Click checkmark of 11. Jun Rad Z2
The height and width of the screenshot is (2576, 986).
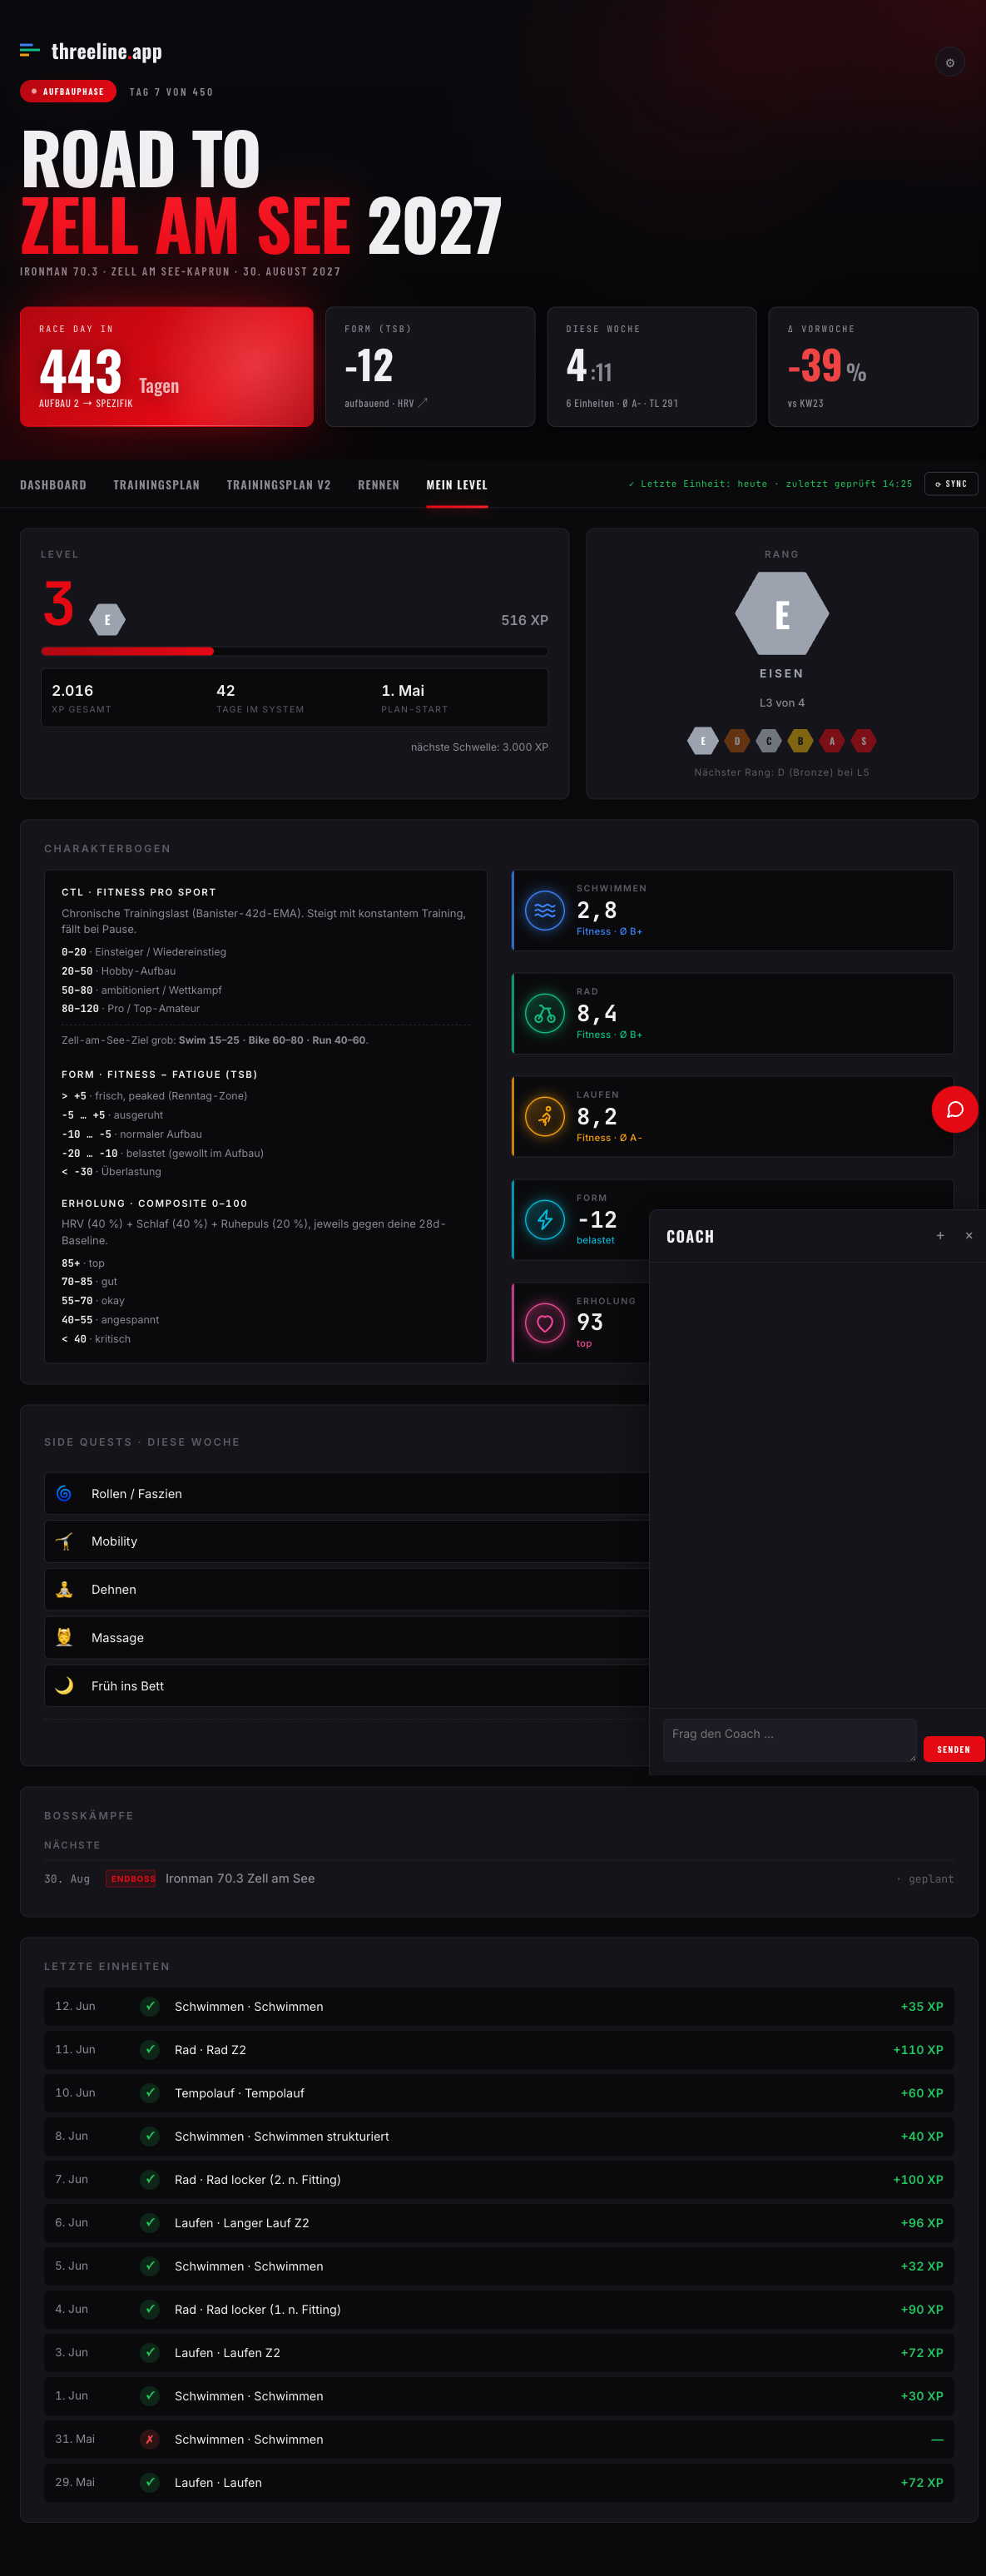pyautogui.click(x=150, y=2049)
